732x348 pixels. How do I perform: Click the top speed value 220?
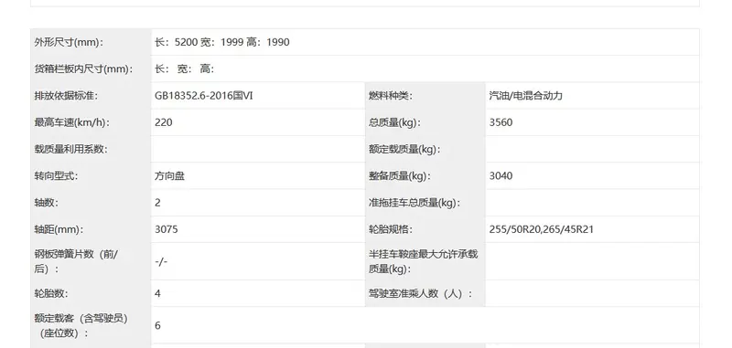(x=164, y=122)
